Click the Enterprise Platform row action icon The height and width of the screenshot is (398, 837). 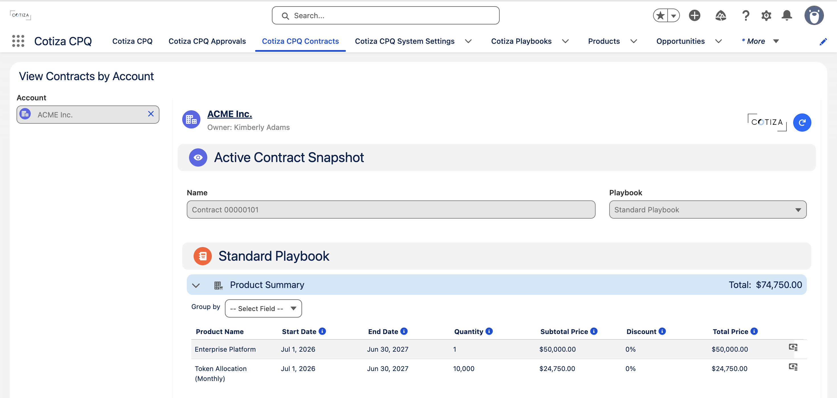793,347
